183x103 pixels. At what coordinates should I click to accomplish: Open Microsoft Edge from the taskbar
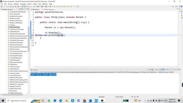coord(61,100)
